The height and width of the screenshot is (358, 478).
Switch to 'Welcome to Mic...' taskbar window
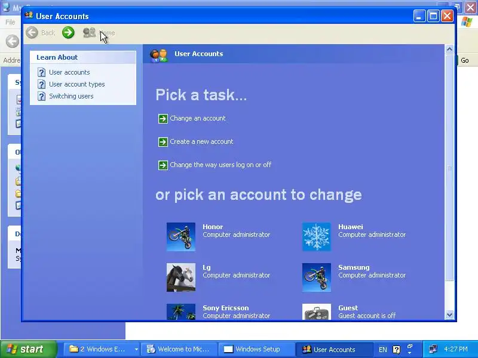180,349
